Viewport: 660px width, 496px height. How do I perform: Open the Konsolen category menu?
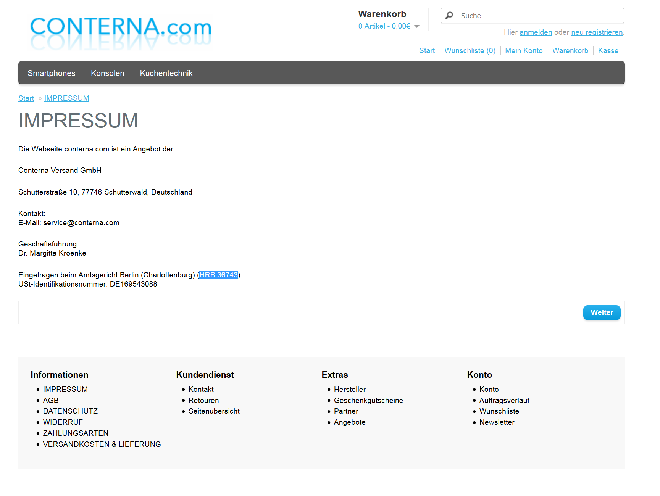[x=108, y=73]
